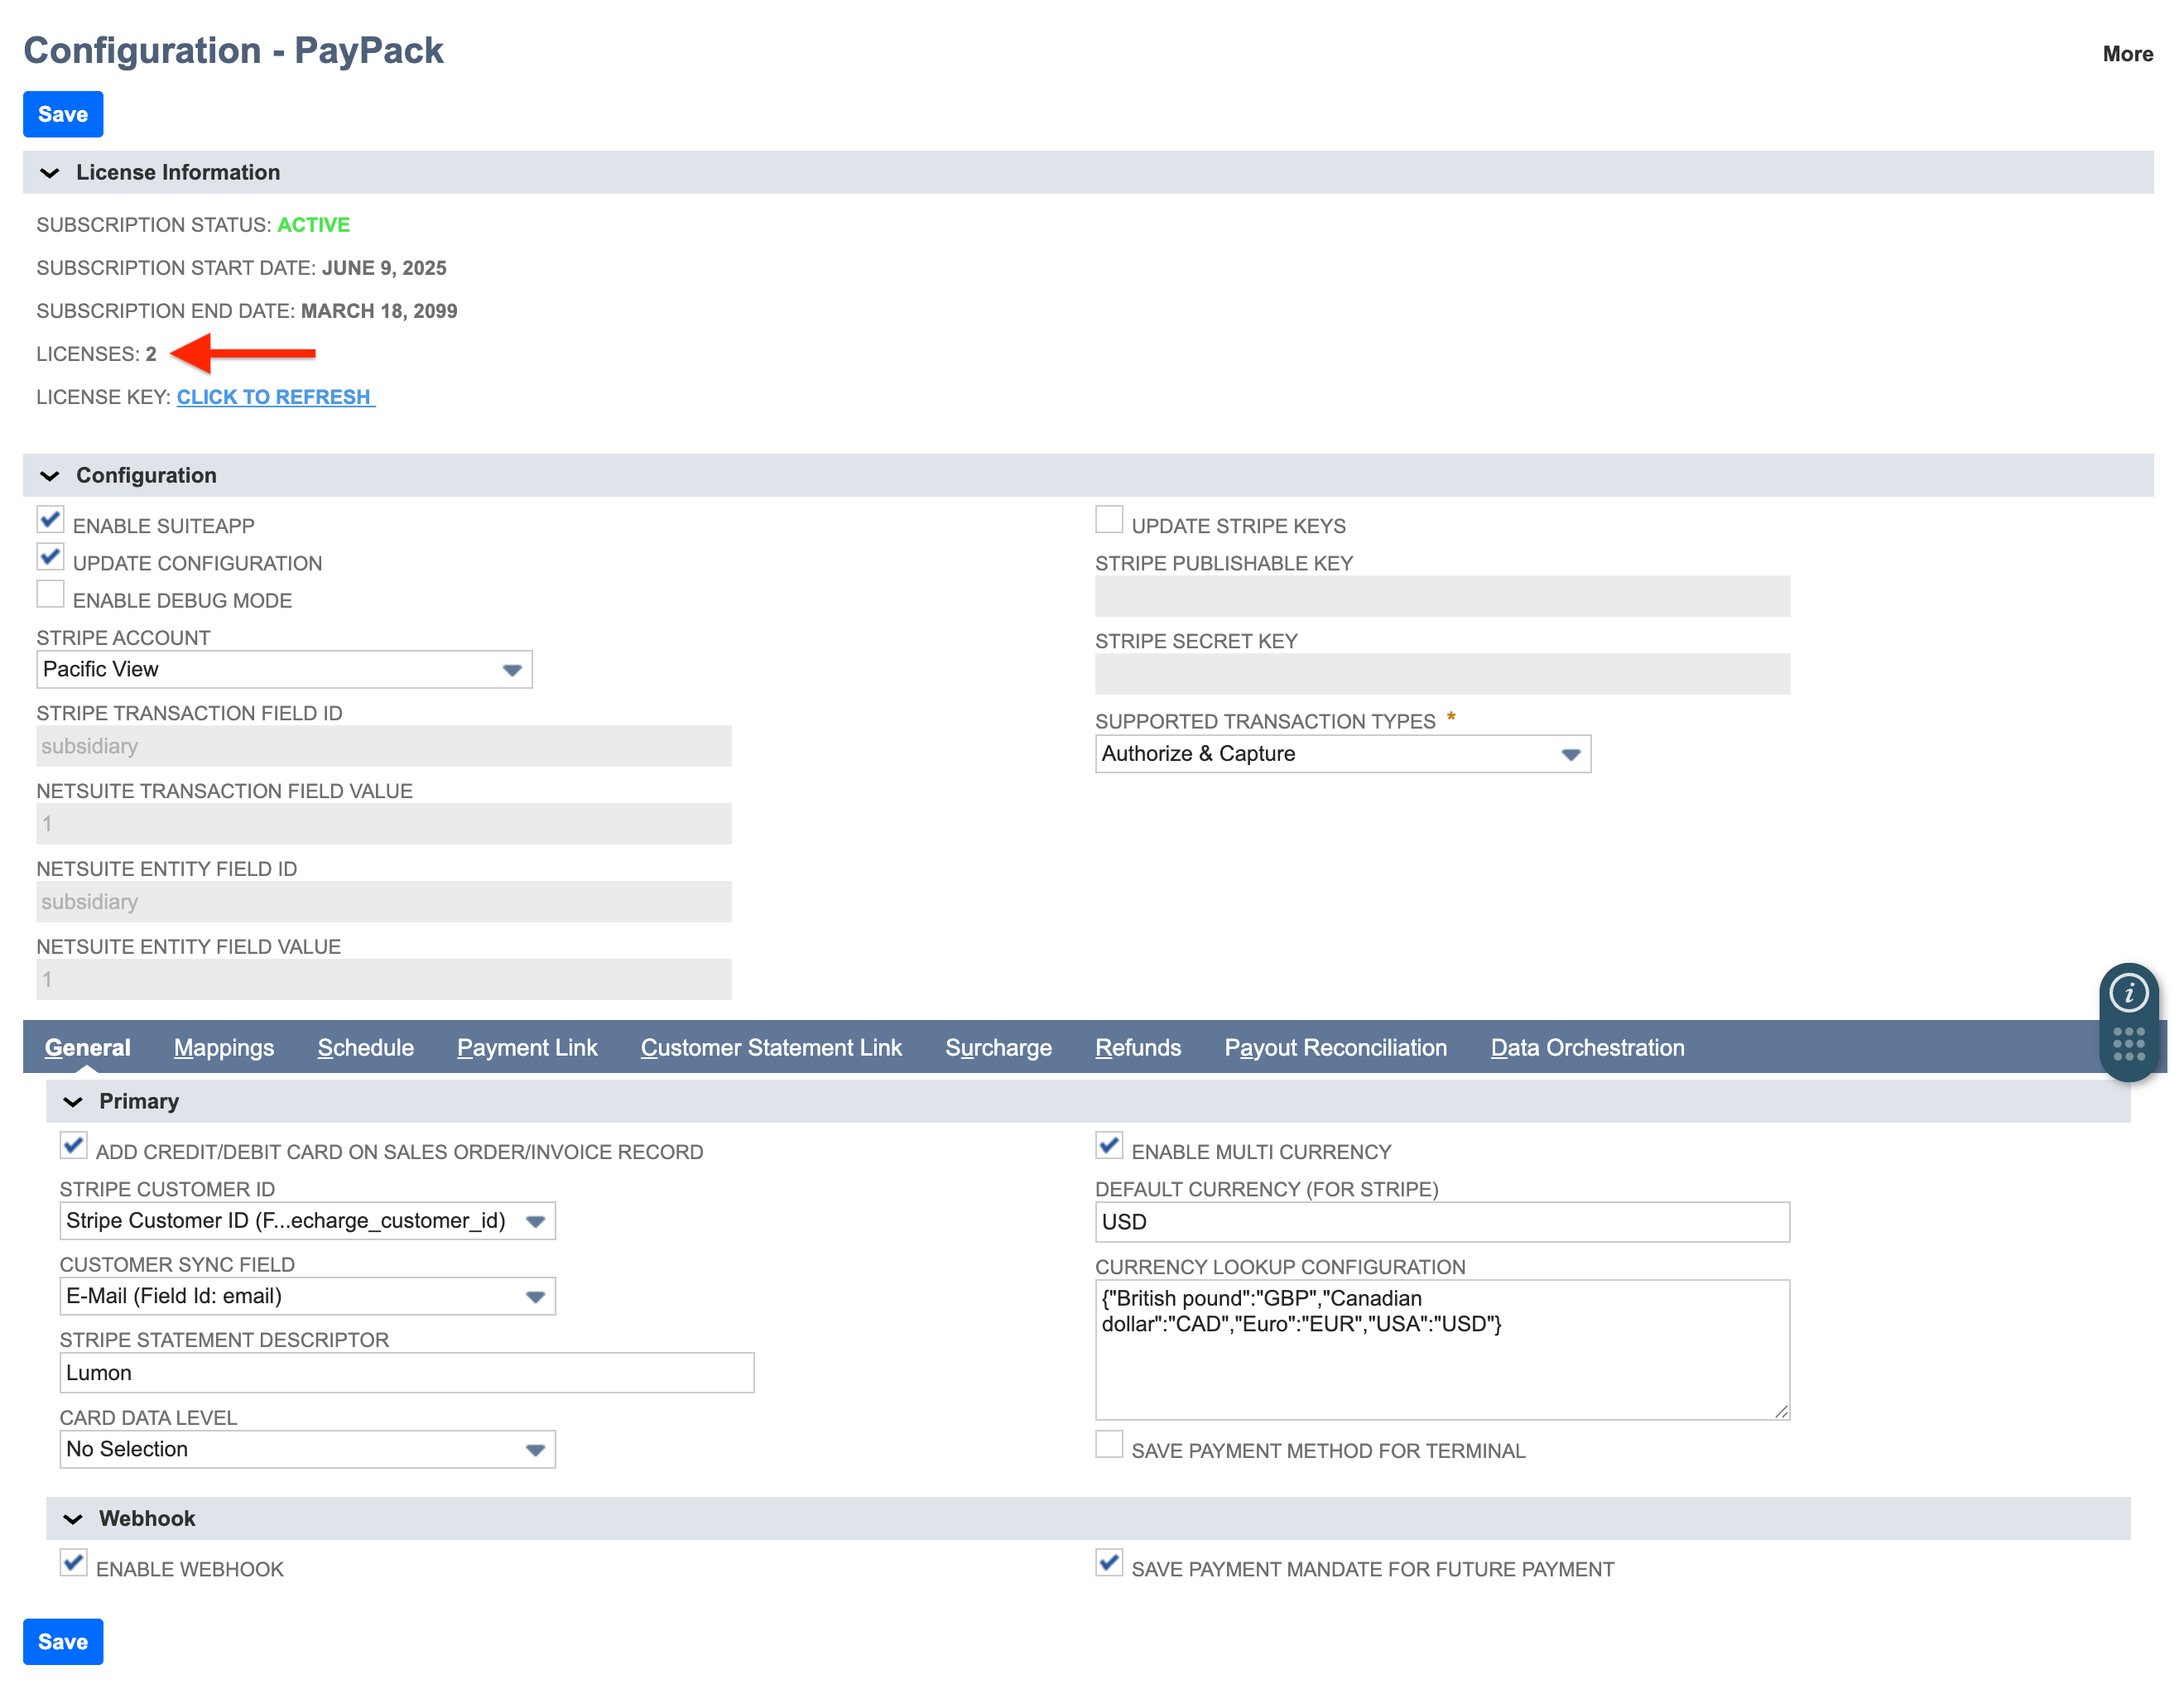Collapse the Primary section
The height and width of the screenshot is (1689, 2184).
(x=74, y=1101)
